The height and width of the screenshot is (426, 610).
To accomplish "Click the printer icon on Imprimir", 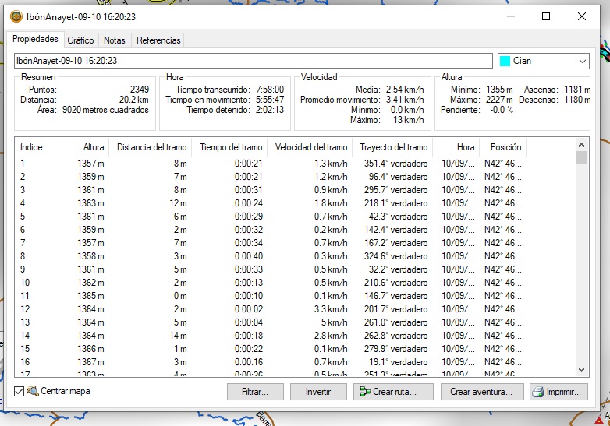I will (x=538, y=392).
